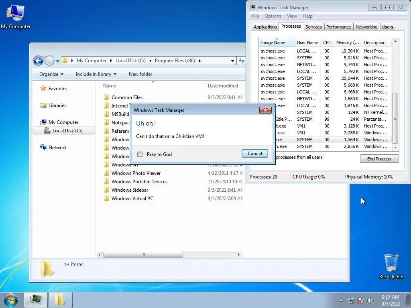Expand the Program Files (x86) breadcrumb arrow
Viewport: 411px width, 308px height.
pyautogui.click(x=200, y=61)
